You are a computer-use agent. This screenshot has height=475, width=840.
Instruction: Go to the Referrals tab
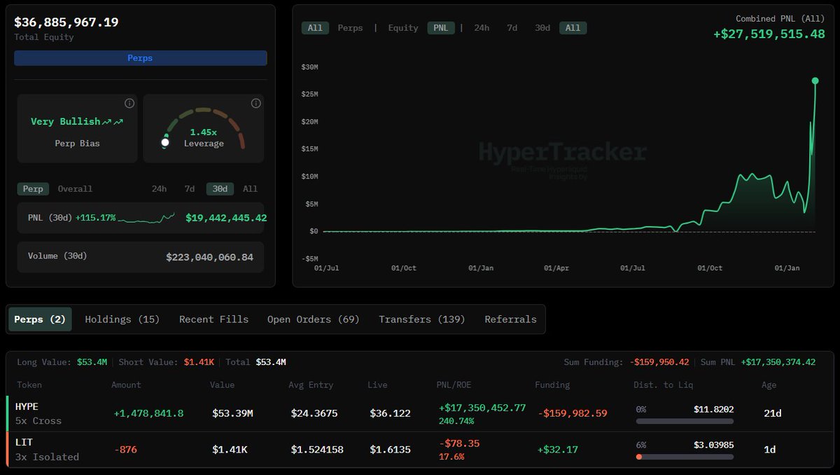point(510,319)
